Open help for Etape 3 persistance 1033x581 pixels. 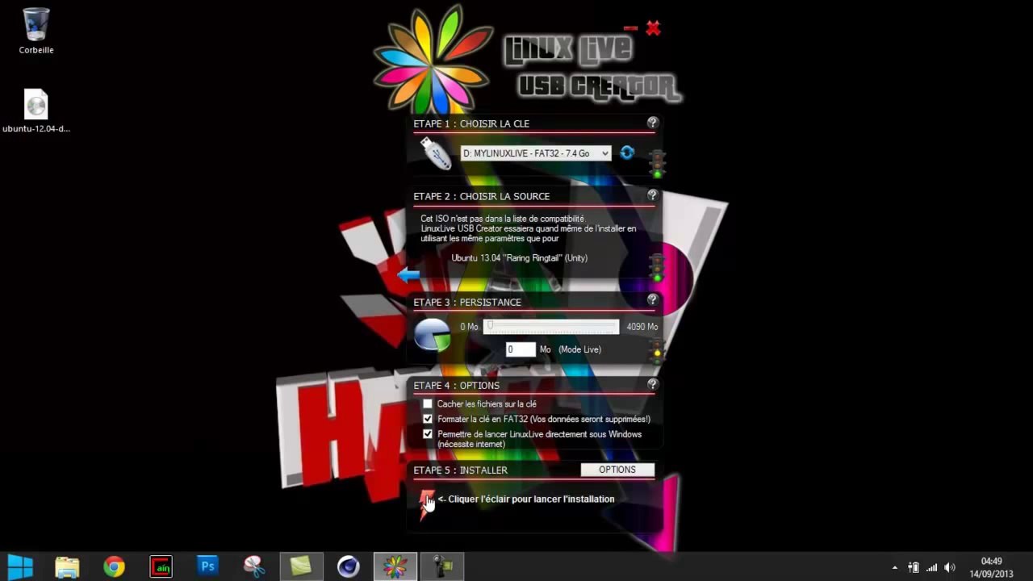653,300
